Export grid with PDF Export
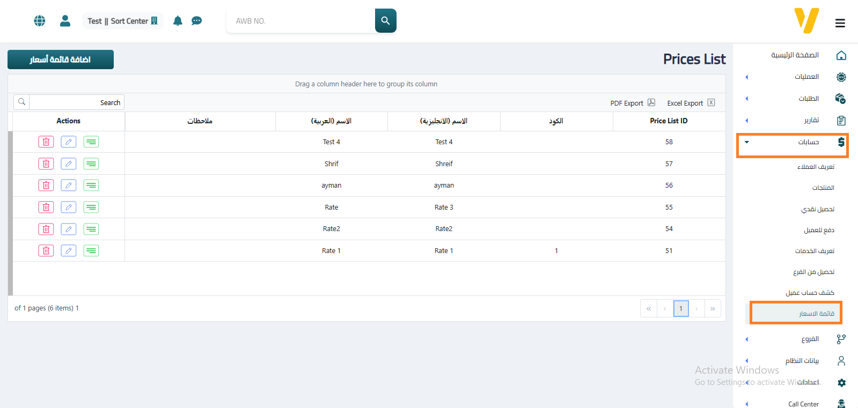Screen dimensions: 858x408 tap(632, 103)
